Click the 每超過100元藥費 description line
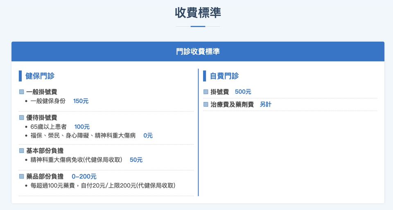This screenshot has width=393, height=210. tap(103, 185)
